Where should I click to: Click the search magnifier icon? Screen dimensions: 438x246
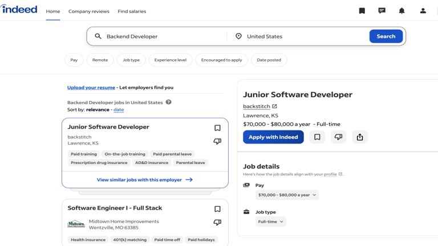(x=98, y=36)
